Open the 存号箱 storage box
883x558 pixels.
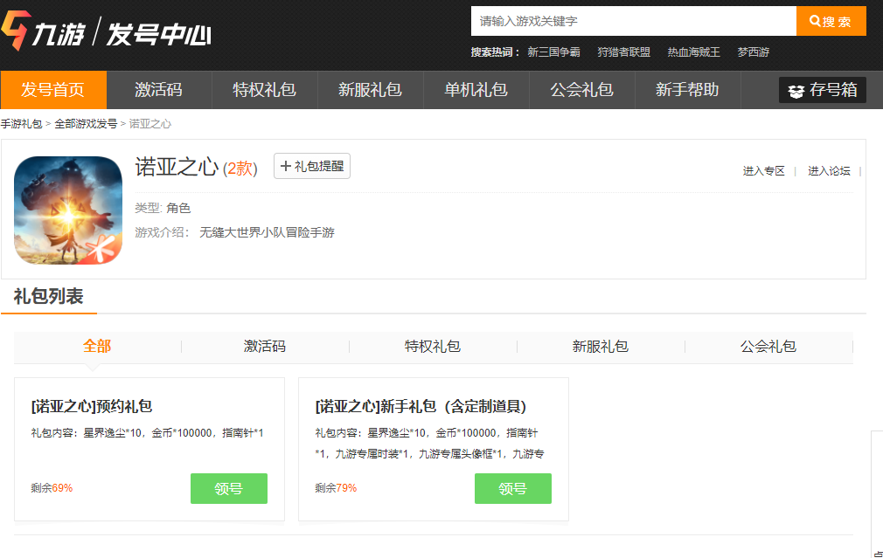[x=822, y=90]
